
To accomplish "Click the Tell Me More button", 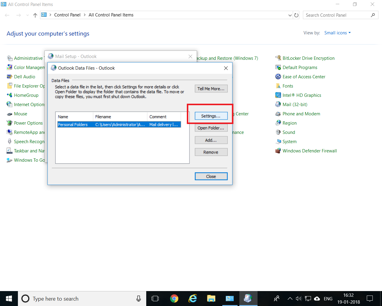I will coord(211,89).
